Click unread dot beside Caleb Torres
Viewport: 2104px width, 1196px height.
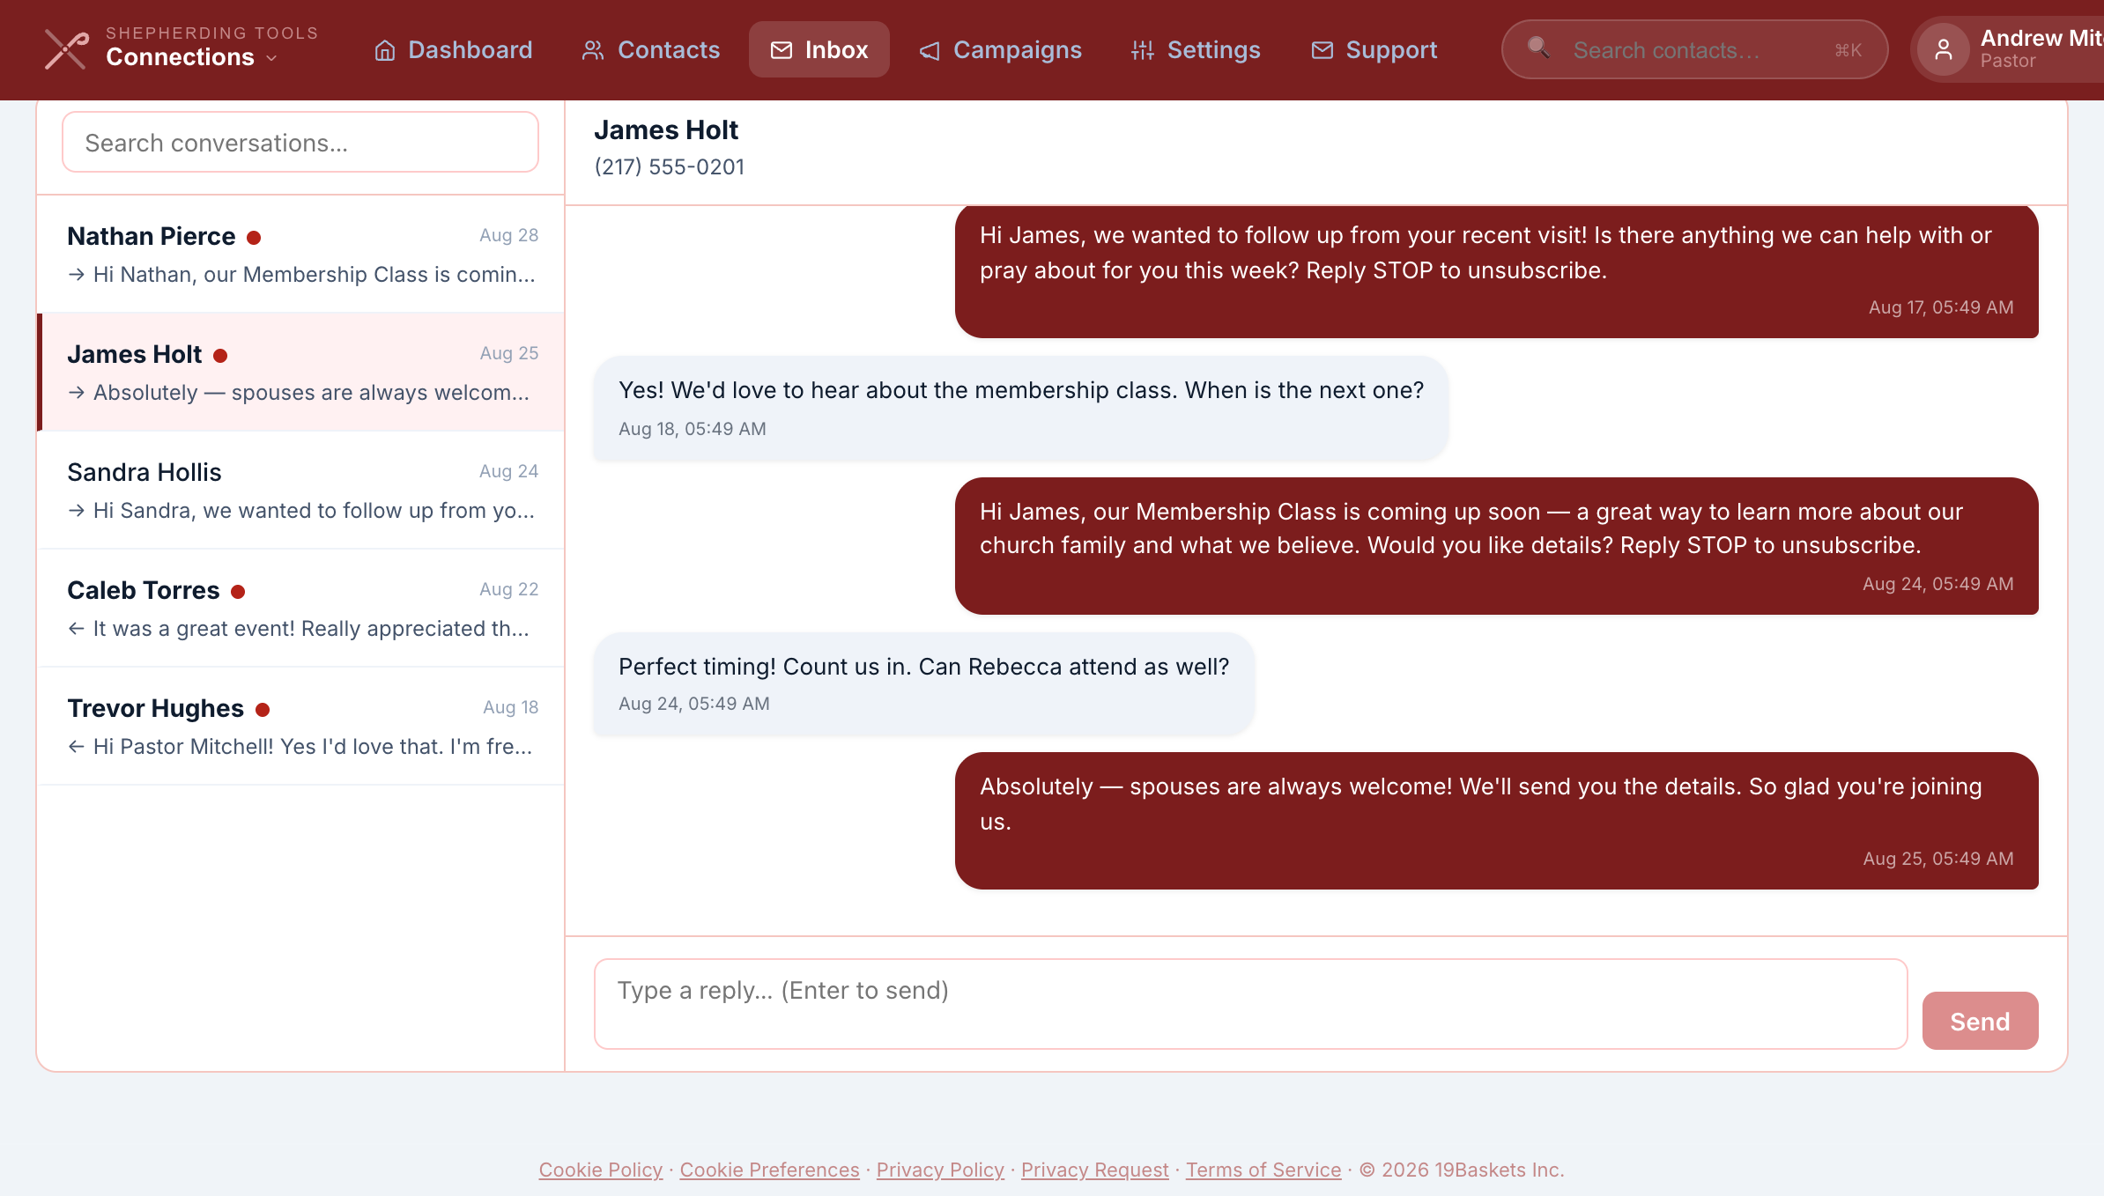coord(238,591)
